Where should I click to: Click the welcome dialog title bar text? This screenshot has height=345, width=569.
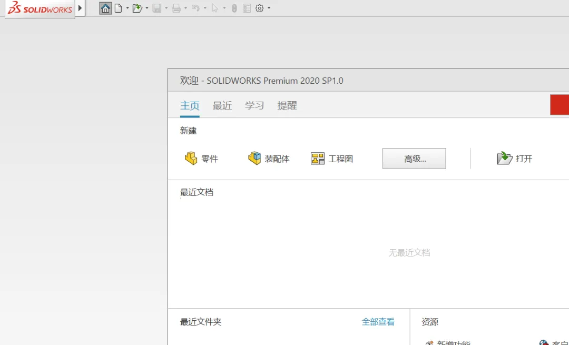pyautogui.click(x=262, y=81)
